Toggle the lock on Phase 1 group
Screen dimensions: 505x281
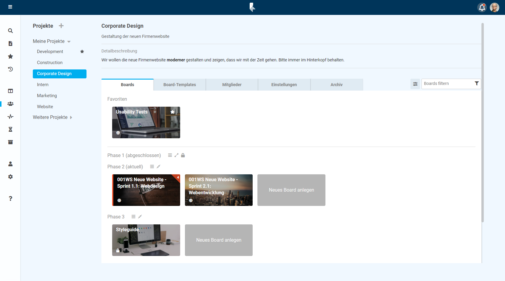click(183, 155)
